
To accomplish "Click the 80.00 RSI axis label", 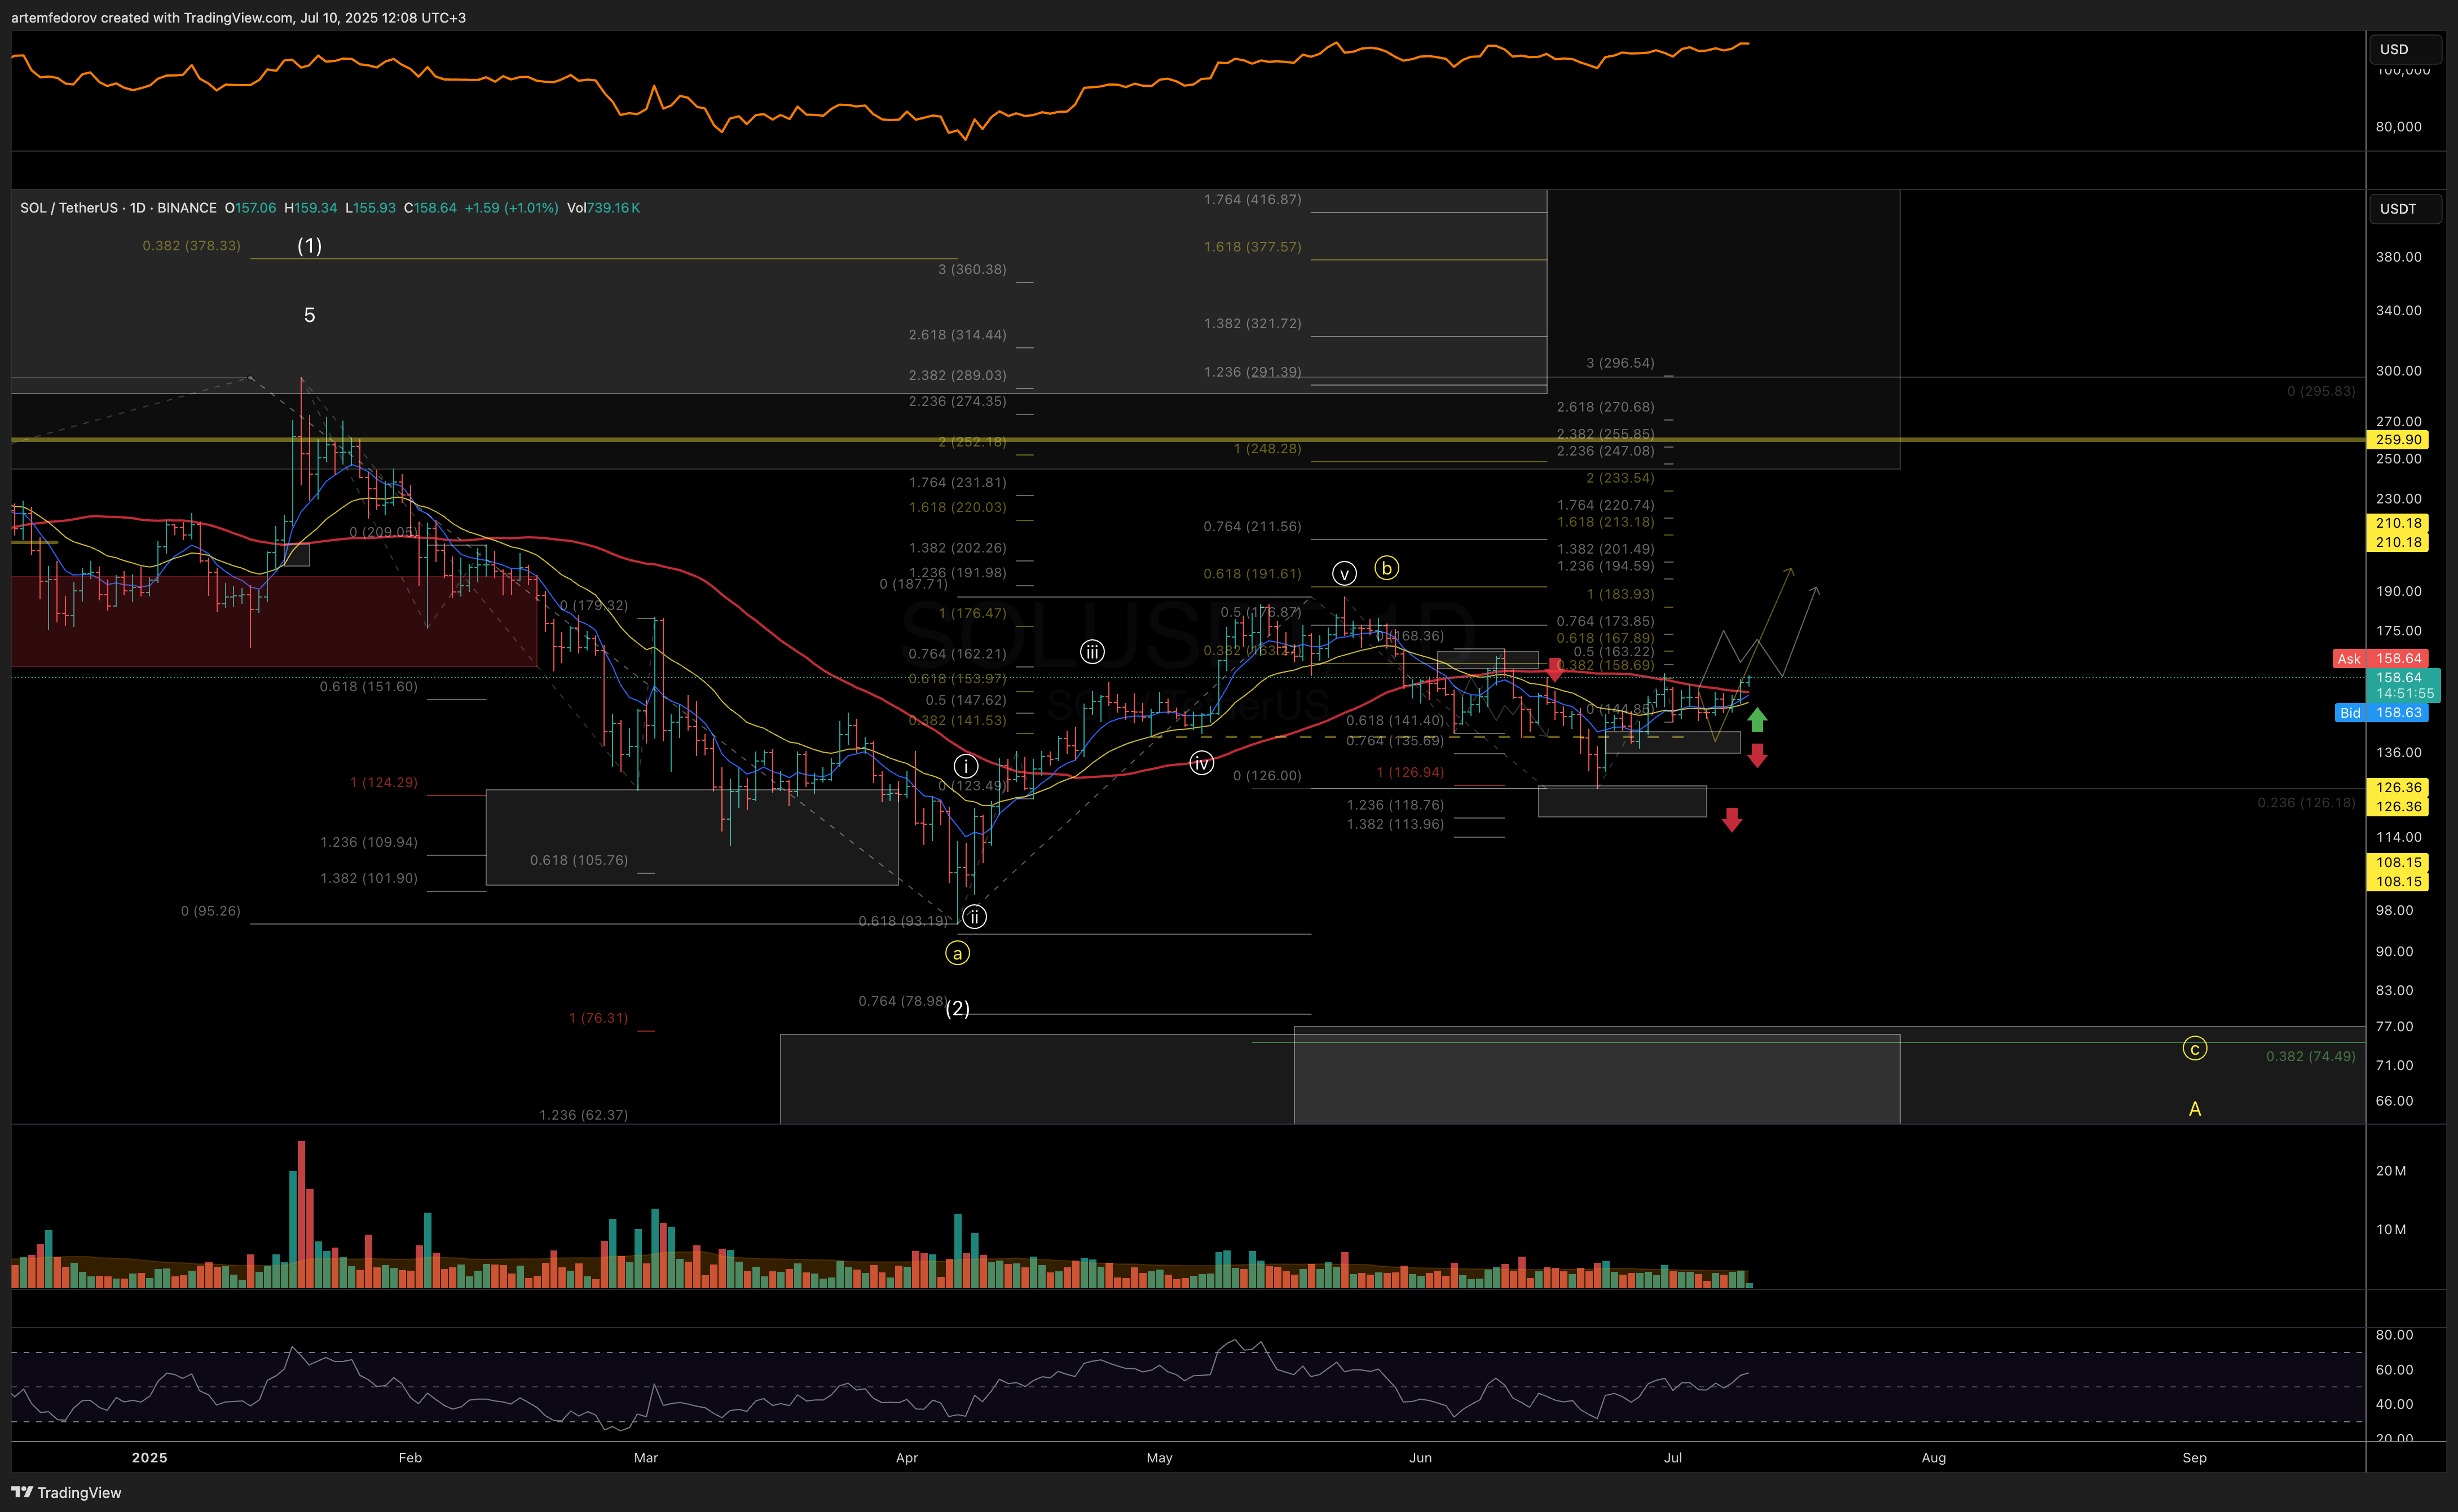I will (2395, 1335).
